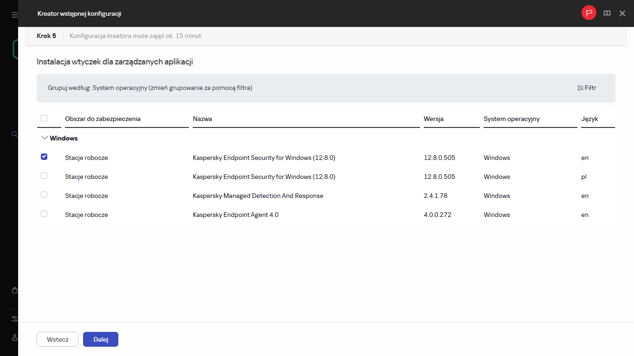Click the Dalej button
Screen dimensions: 634x356
pyautogui.click(x=101, y=339)
